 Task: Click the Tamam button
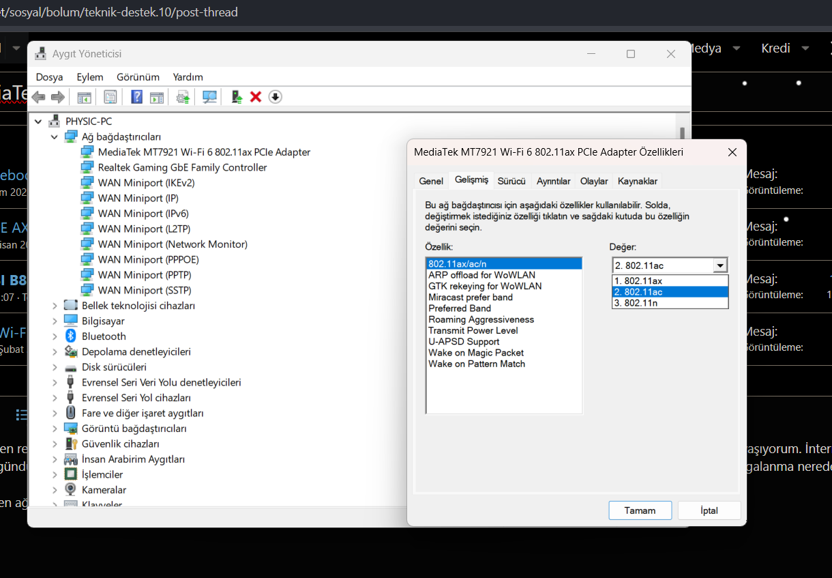point(640,510)
